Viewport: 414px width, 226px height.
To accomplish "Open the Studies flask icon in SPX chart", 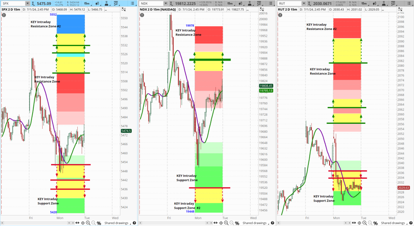I will 106,3.
